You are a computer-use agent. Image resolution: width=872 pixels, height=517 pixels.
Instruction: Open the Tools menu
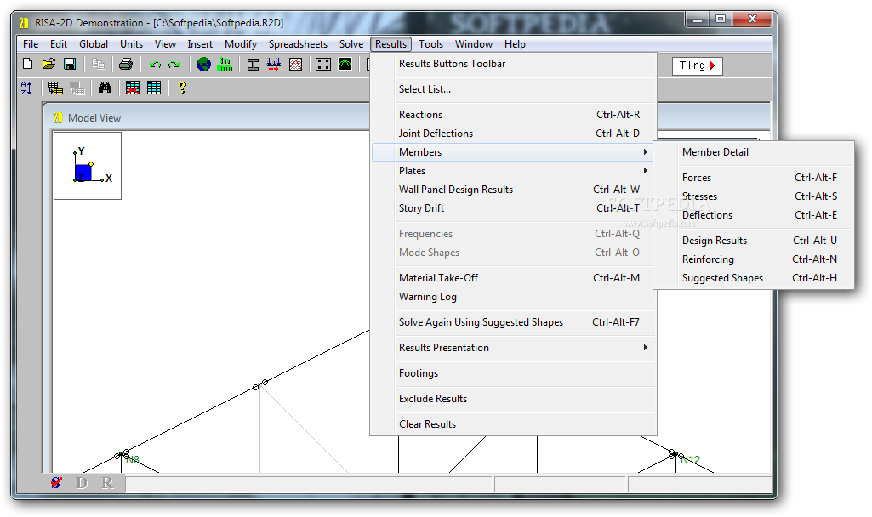431,44
